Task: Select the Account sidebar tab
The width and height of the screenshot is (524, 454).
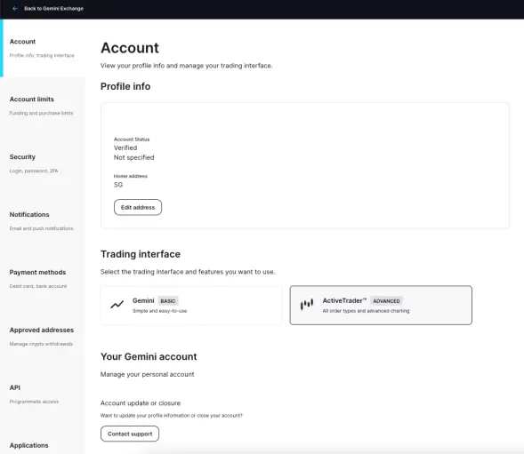Action: 43,48
